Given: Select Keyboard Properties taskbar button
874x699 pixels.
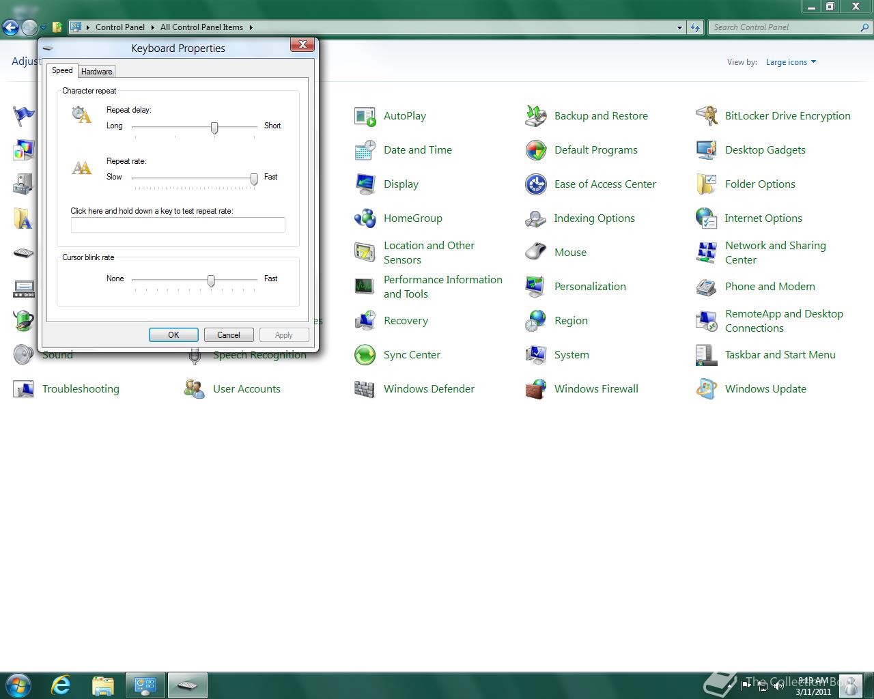Looking at the screenshot, I should [x=188, y=685].
